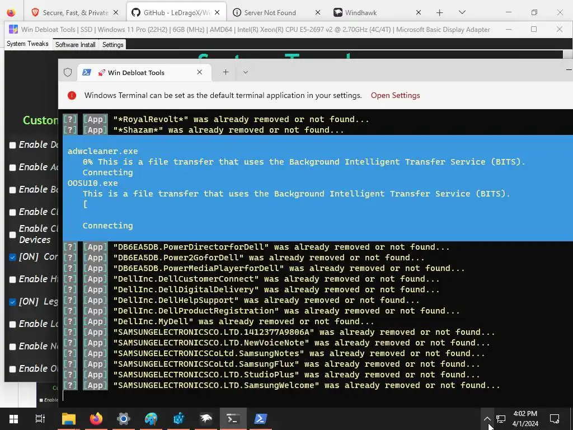
Task: Open the gear Settings app on taskbar
Action: (124, 418)
